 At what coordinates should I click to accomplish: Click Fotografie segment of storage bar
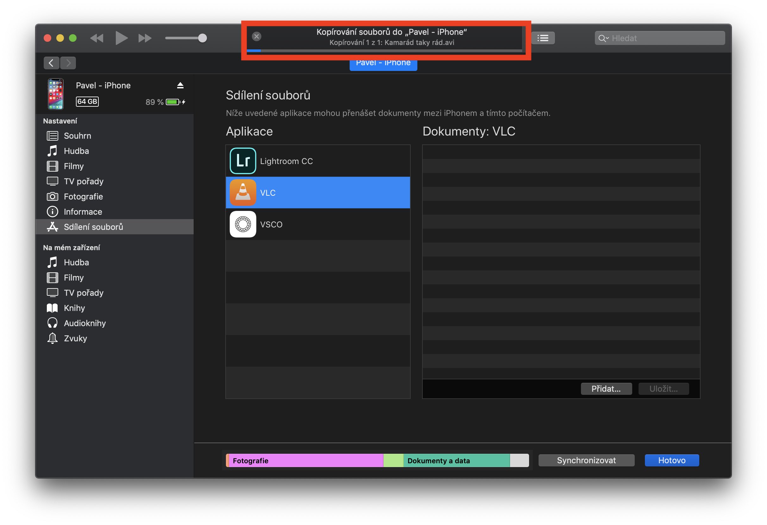coord(306,460)
